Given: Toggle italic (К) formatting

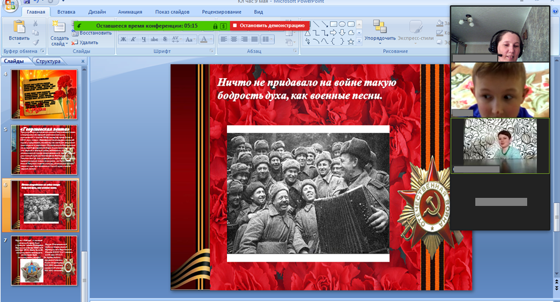Looking at the screenshot, I should tap(134, 39).
